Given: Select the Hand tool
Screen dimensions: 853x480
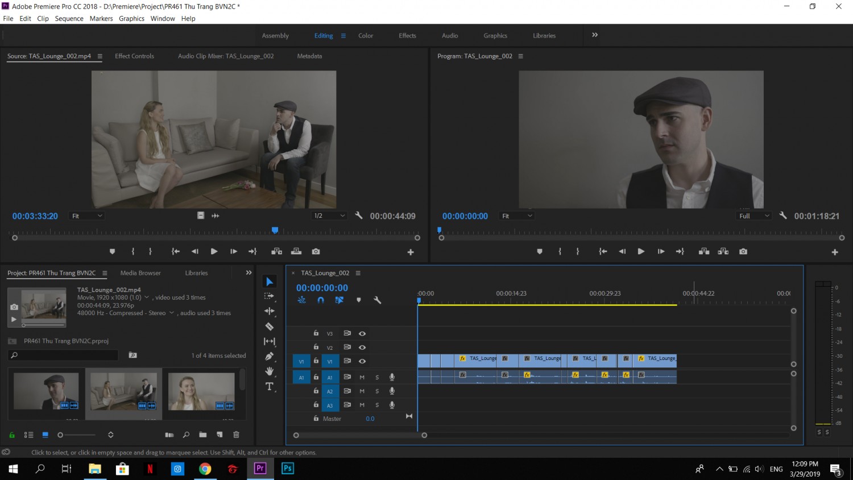Looking at the screenshot, I should (270, 371).
